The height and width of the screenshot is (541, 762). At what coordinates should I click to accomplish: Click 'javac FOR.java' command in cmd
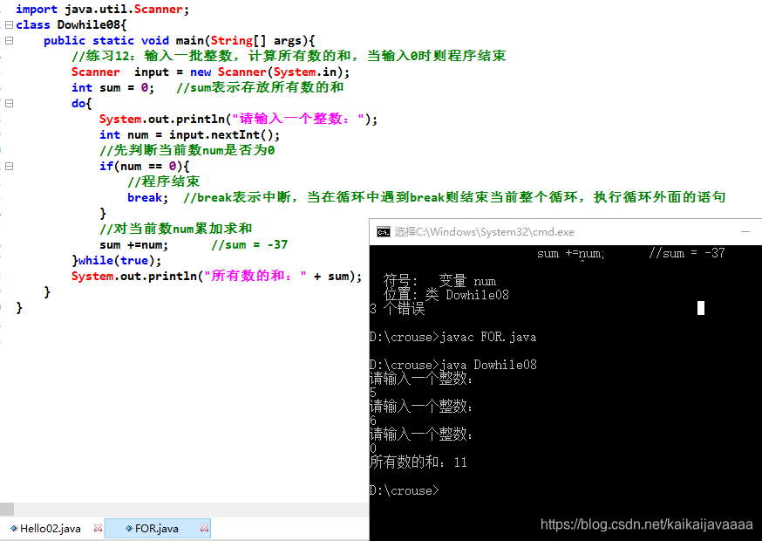point(488,337)
